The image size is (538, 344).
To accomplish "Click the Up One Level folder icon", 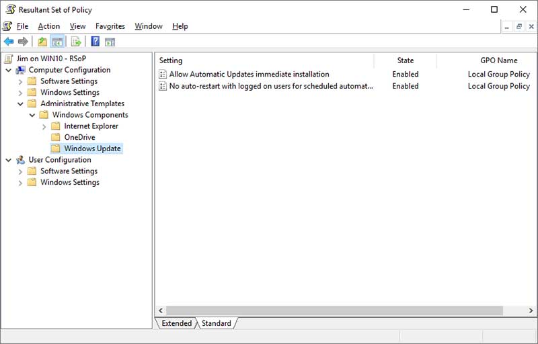I will pyautogui.click(x=42, y=42).
